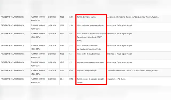171x100 pixels.
Task: Select 'PRESIDENTE DE LA REPUBLICA' in the 11:45 row
Action: 12,45
